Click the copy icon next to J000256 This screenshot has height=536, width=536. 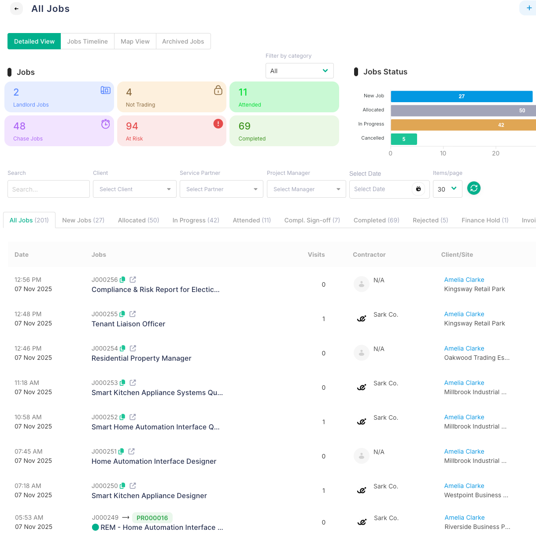pyautogui.click(x=122, y=279)
